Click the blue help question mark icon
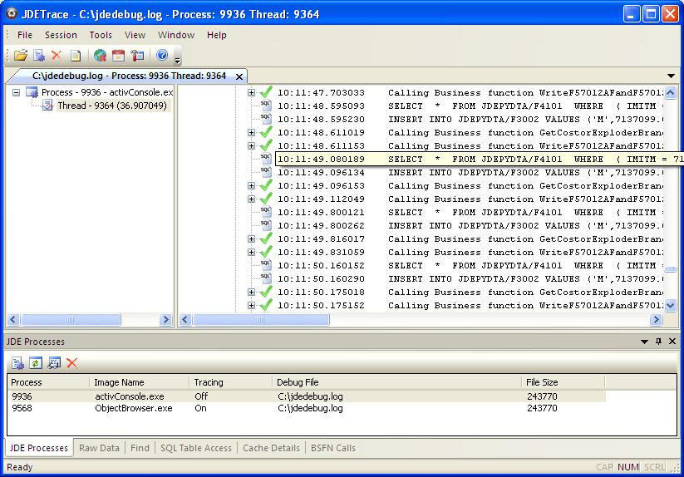This screenshot has width=684, height=477. click(162, 56)
